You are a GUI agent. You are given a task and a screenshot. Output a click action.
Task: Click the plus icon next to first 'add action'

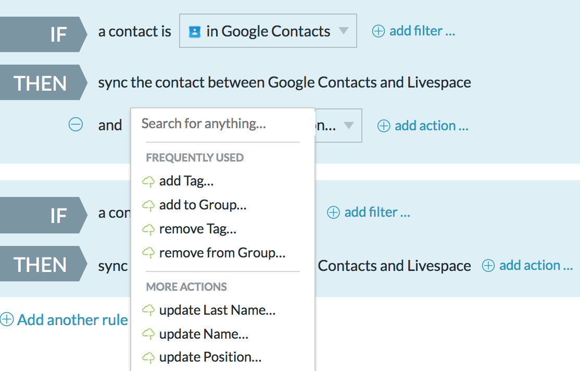pos(384,126)
